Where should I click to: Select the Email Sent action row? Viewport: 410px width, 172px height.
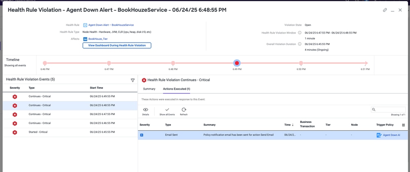pos(273,135)
